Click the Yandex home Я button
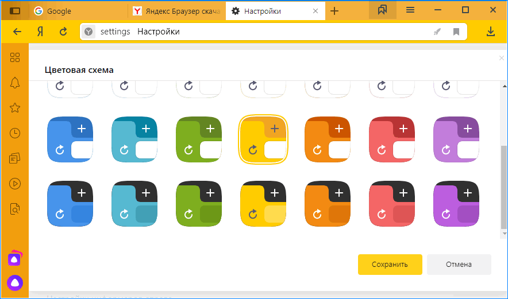 40,32
